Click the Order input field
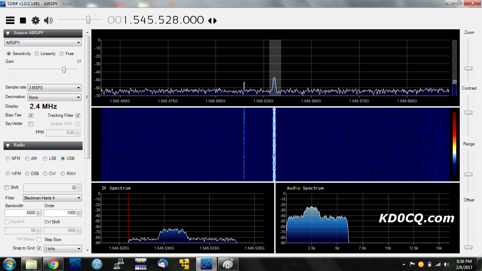 60,213
